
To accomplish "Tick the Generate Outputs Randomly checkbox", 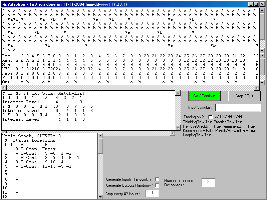I will [x=157, y=185].
